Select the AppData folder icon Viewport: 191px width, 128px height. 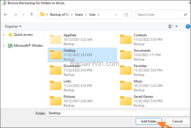coord(56,39)
